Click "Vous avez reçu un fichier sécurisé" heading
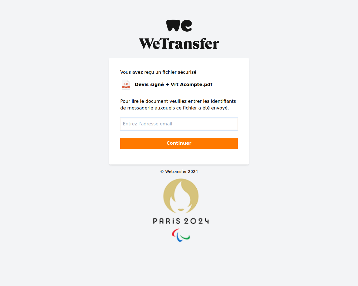The width and height of the screenshot is (358, 286). tap(158, 72)
